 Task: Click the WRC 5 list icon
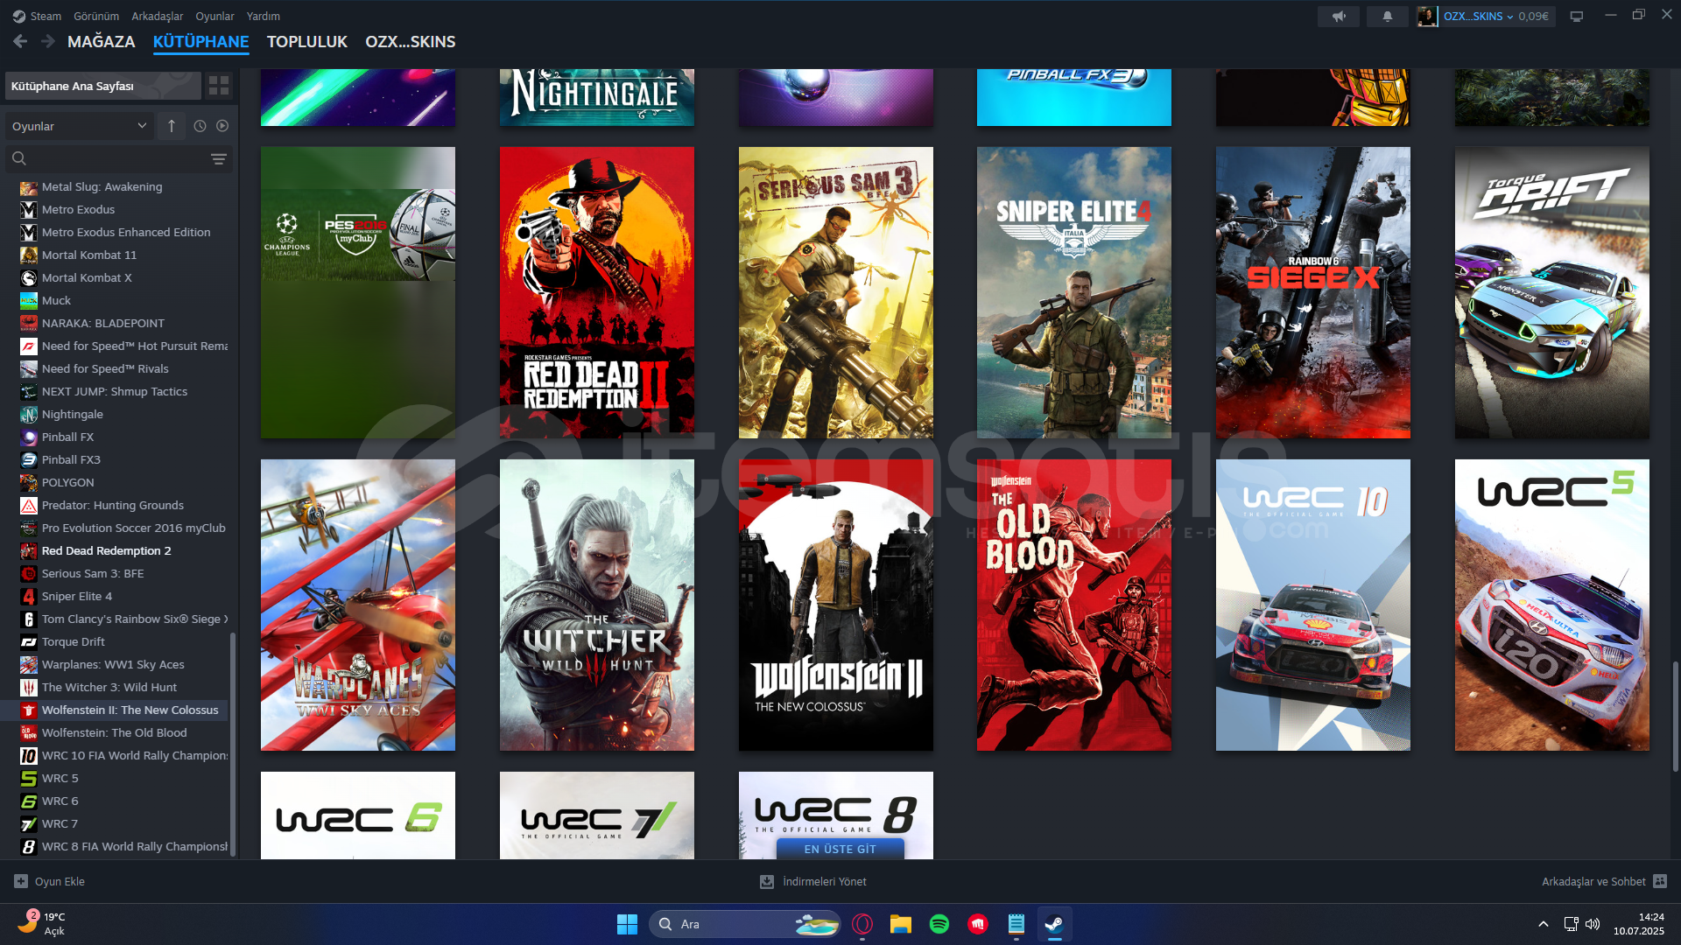29,779
